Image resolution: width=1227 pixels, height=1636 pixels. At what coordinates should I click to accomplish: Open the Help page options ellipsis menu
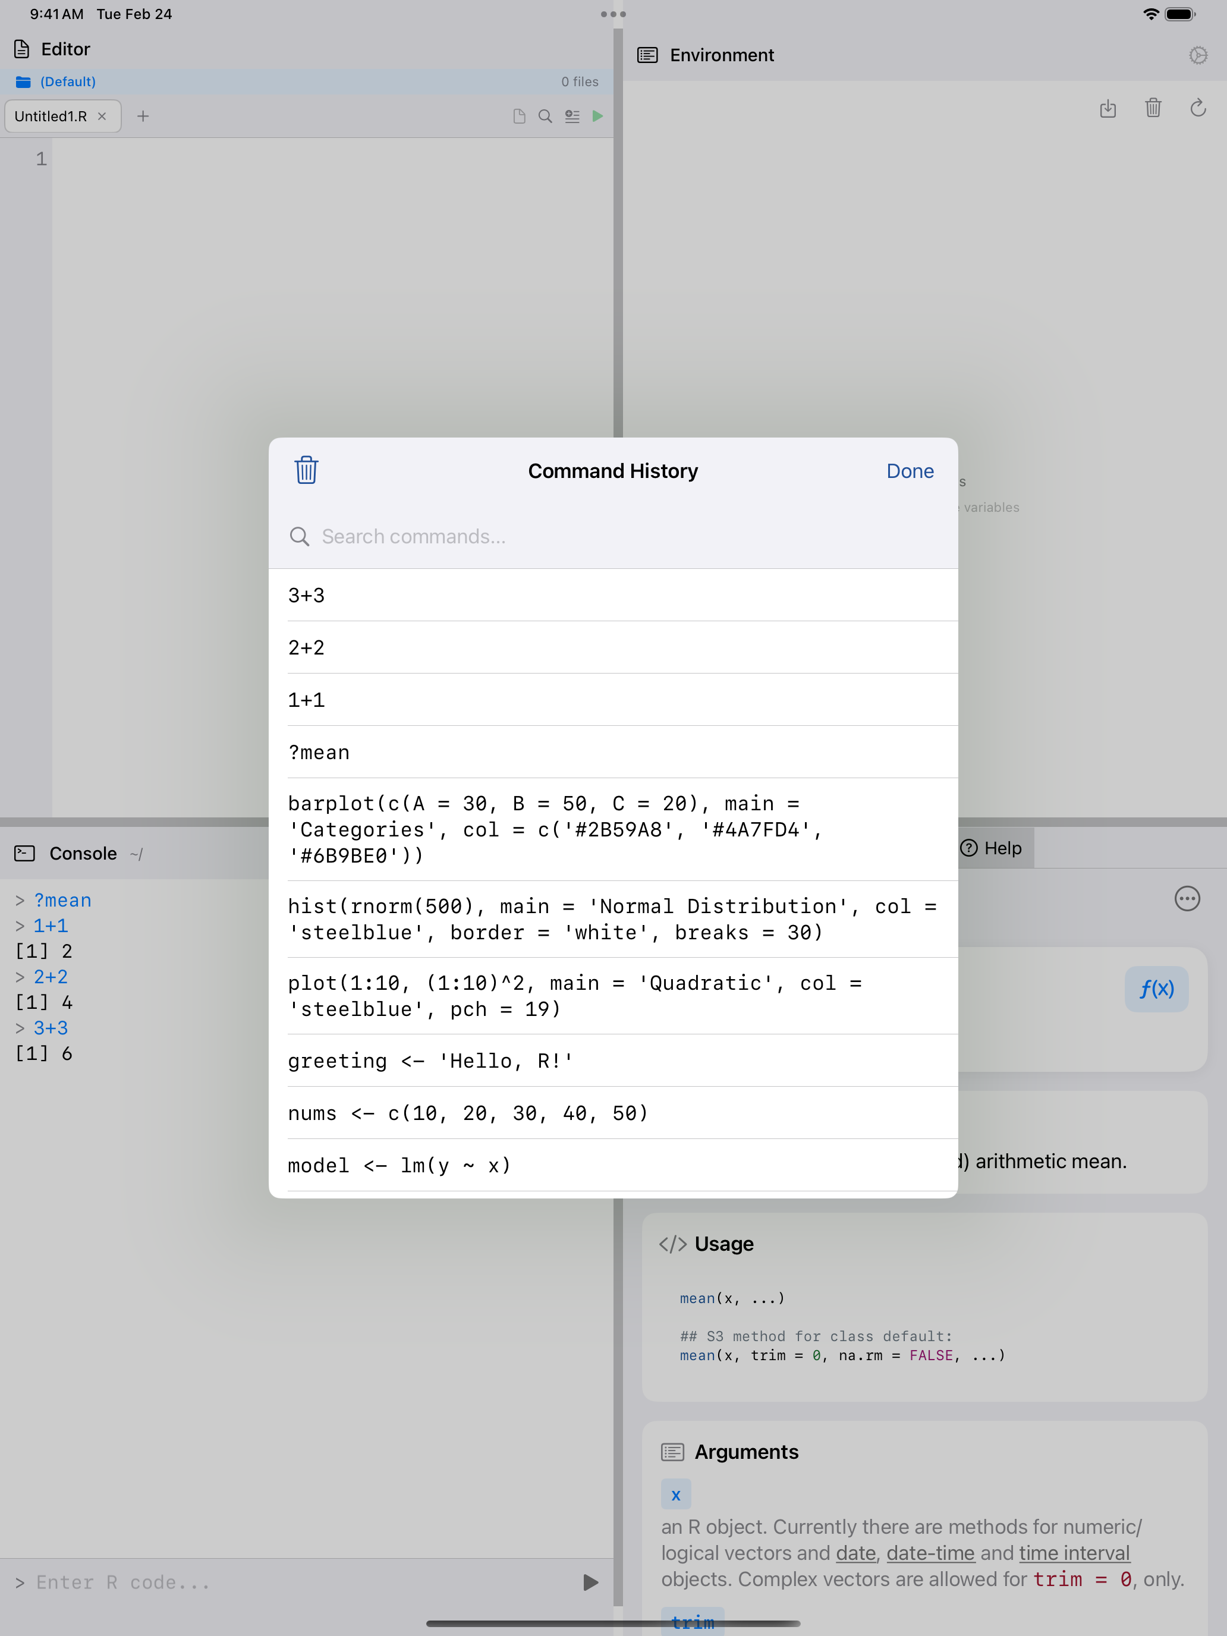(1187, 899)
